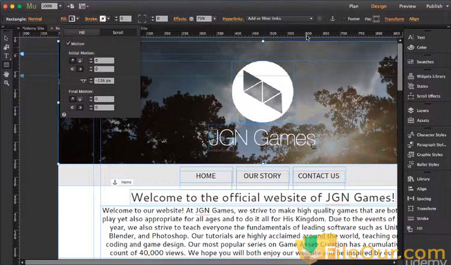Open the Transform panel in right sidebar
451x265 pixels.
(422, 209)
